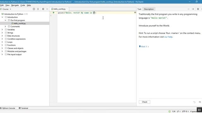The image size is (202, 113).
Task: Run the script using green gutter arrow
Action: [54, 13]
